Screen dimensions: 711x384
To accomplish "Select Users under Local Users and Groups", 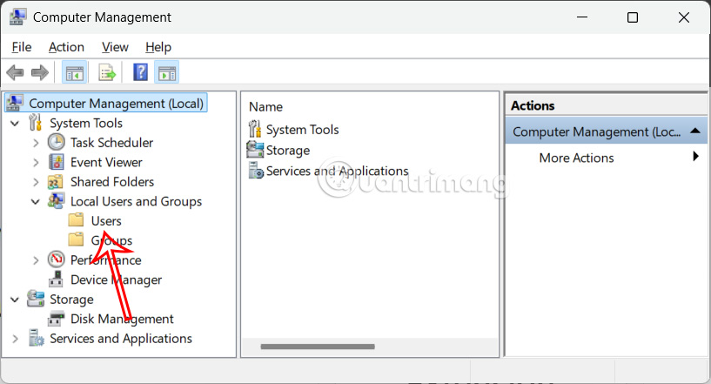I will pos(106,221).
